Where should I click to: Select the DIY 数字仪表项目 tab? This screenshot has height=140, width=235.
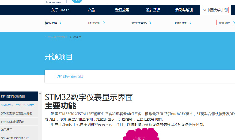click(70, 76)
